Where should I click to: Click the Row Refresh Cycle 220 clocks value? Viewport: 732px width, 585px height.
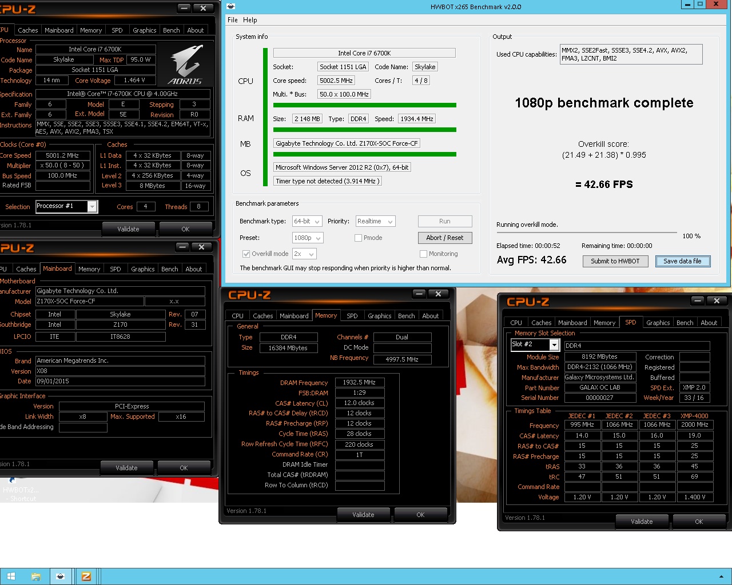(x=360, y=444)
